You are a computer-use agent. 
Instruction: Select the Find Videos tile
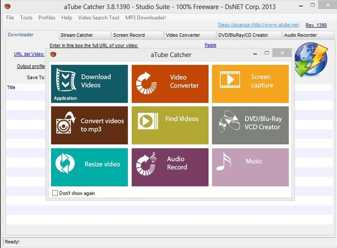170,125
